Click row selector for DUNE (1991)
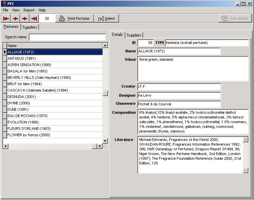Viewport: 254px width, 200px height. point(5,109)
